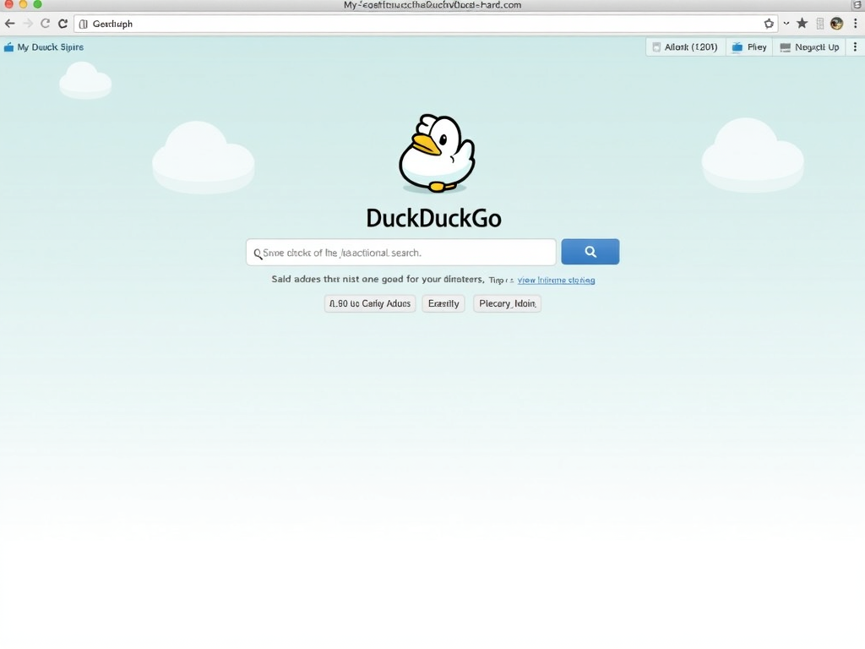865x649 pixels.
Task: Click the icon at the title bar's right end
Action: coord(857,5)
